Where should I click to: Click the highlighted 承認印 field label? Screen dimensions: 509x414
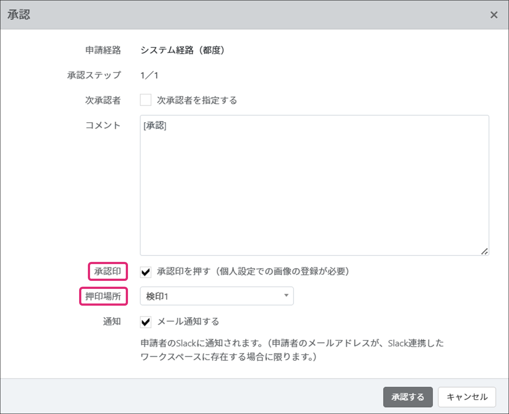pyautogui.click(x=108, y=271)
